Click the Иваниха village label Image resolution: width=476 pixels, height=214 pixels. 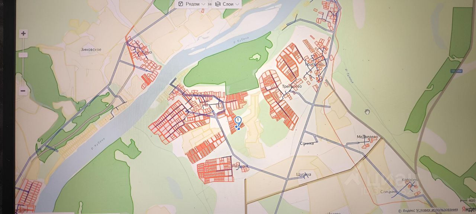pos(240,166)
